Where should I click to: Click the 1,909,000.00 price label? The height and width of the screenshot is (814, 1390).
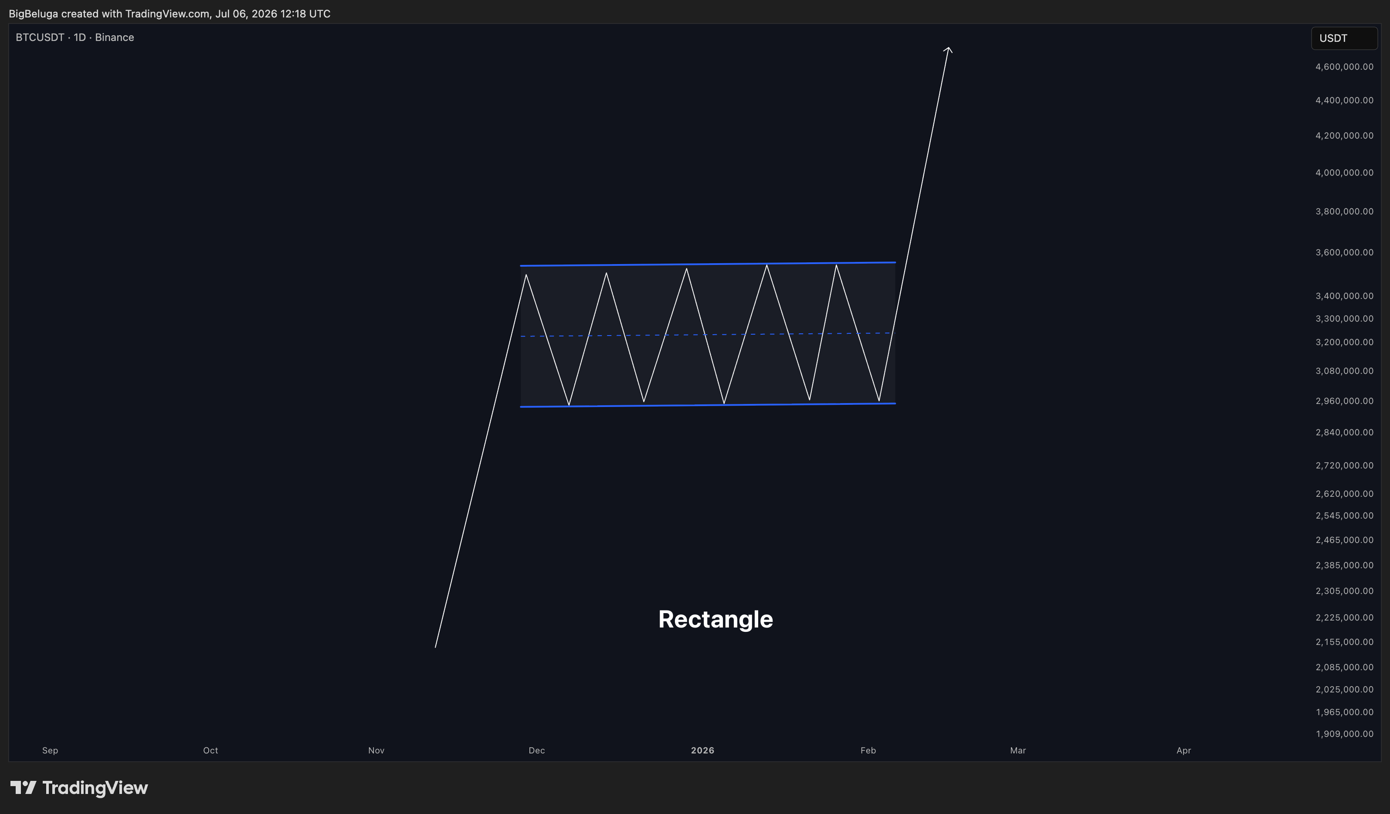1344,734
